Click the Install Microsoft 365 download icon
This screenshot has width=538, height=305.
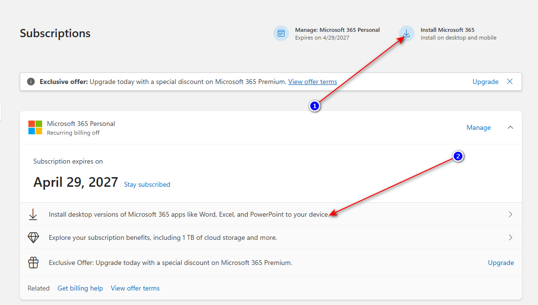point(407,33)
